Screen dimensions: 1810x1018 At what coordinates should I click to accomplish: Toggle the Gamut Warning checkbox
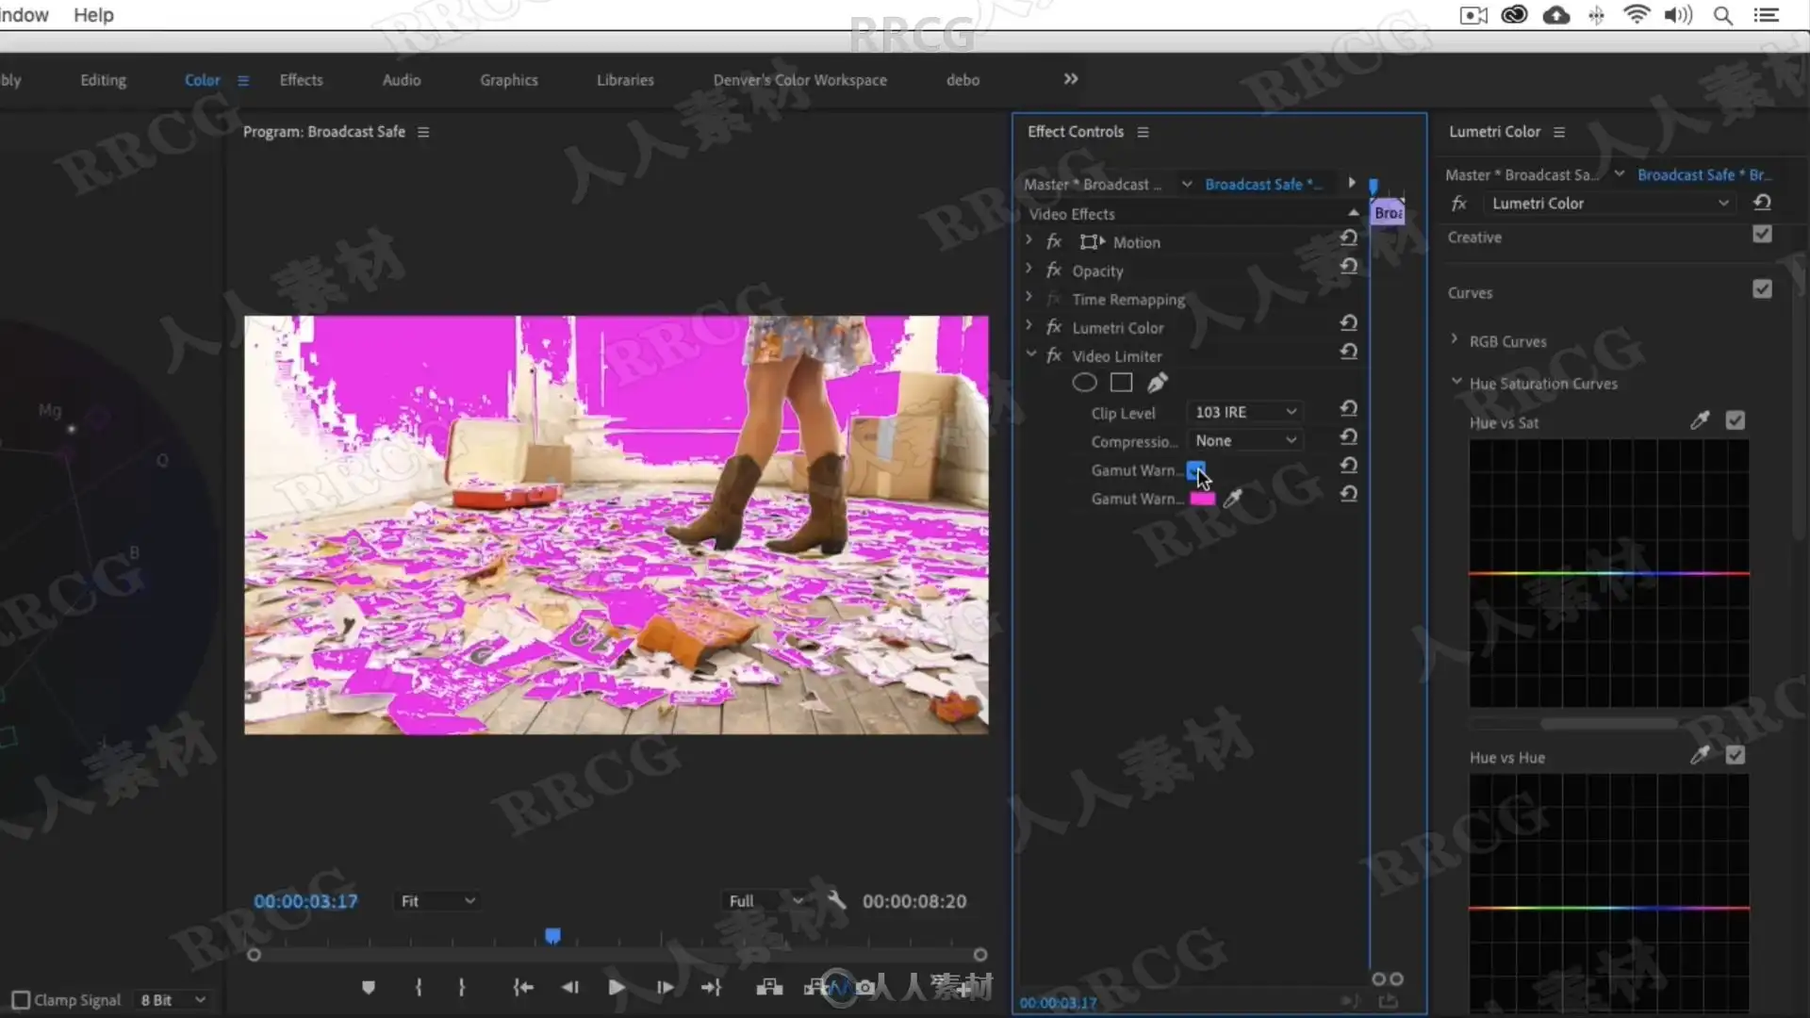pyautogui.click(x=1195, y=468)
